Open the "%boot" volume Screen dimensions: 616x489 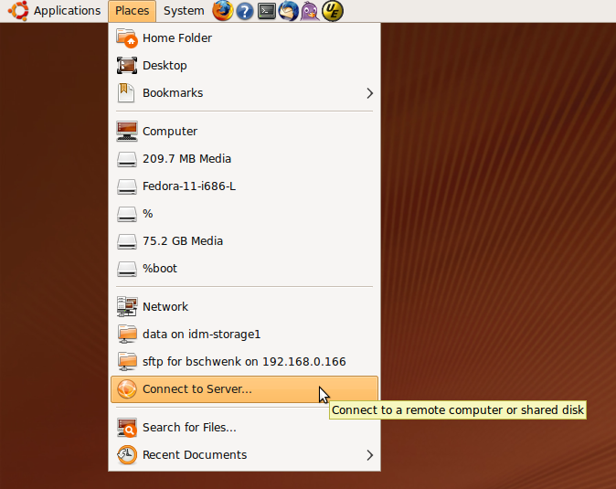pyautogui.click(x=244, y=269)
